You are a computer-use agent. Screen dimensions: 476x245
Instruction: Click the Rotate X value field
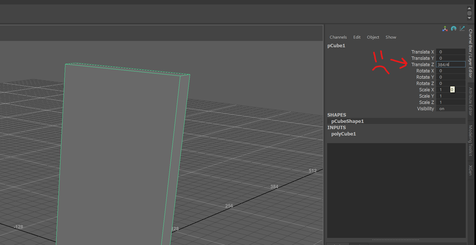point(451,71)
